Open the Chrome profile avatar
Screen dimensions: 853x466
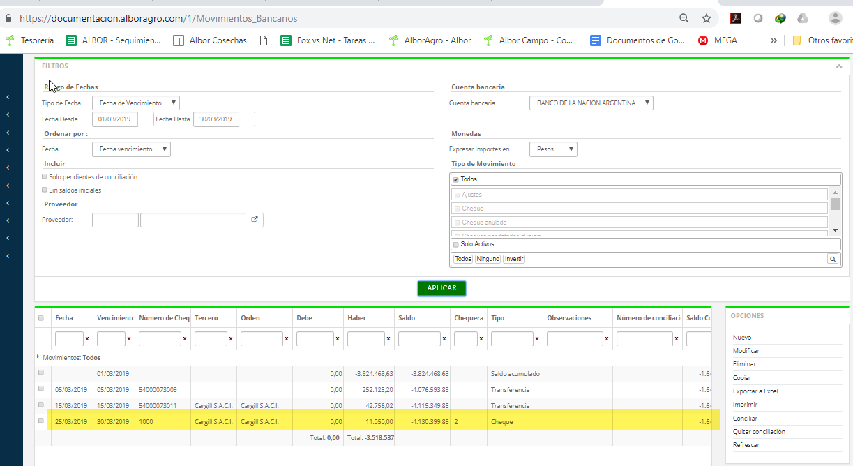pos(835,18)
